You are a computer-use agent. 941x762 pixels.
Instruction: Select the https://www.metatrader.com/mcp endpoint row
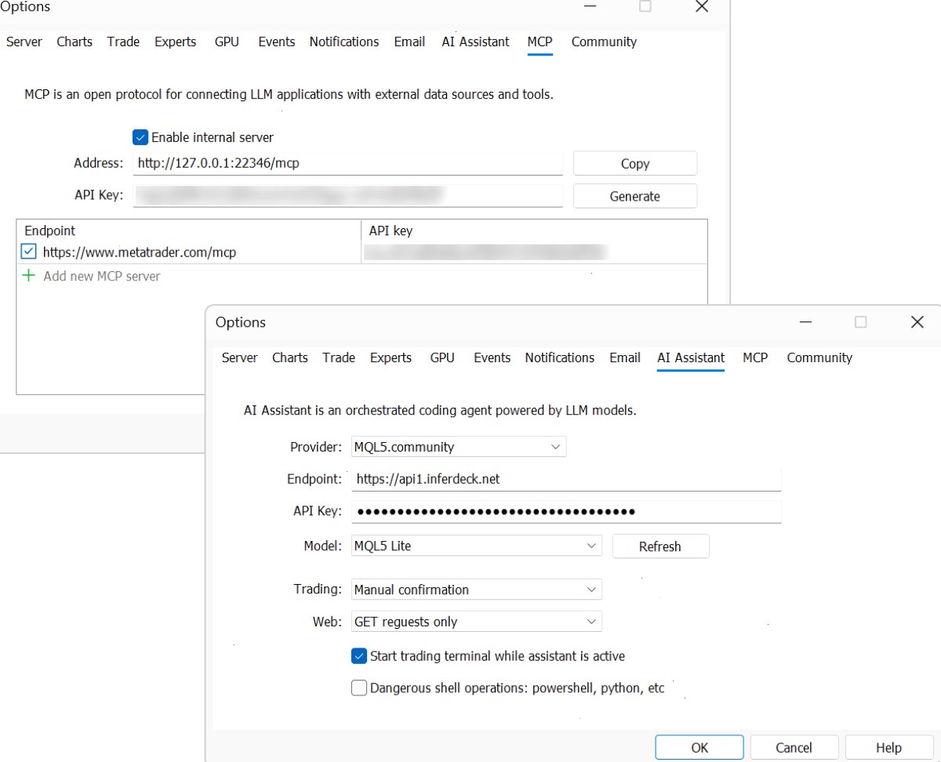click(x=362, y=252)
